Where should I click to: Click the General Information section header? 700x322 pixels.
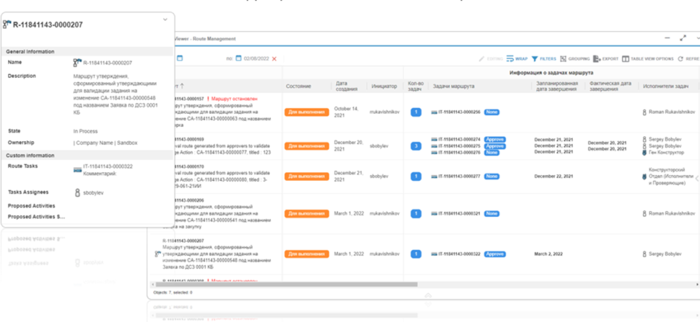(x=31, y=52)
